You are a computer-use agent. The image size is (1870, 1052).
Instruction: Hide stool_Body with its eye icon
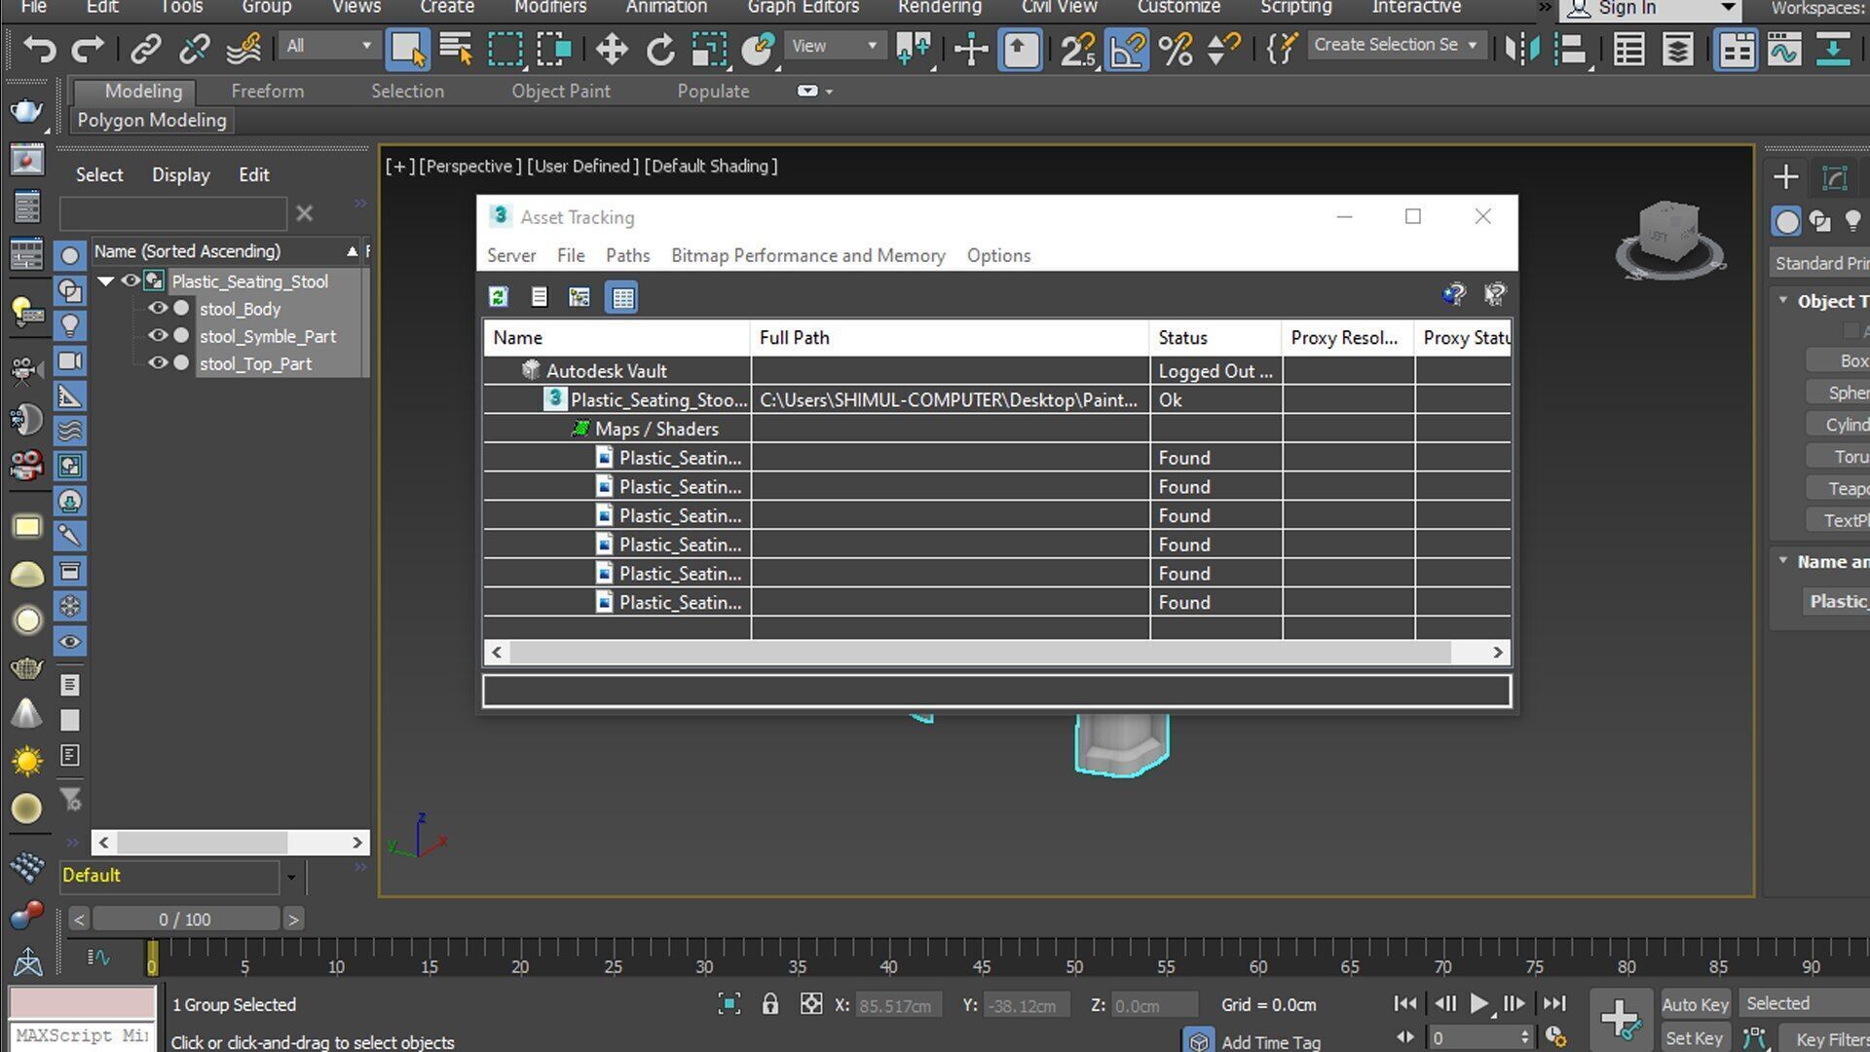157,308
